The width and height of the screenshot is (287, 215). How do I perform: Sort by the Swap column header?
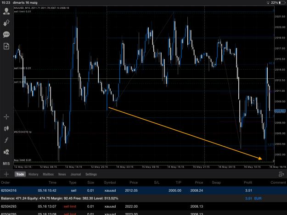coord(216,182)
